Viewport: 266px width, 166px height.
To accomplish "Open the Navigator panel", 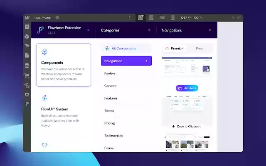I will coord(27,46).
